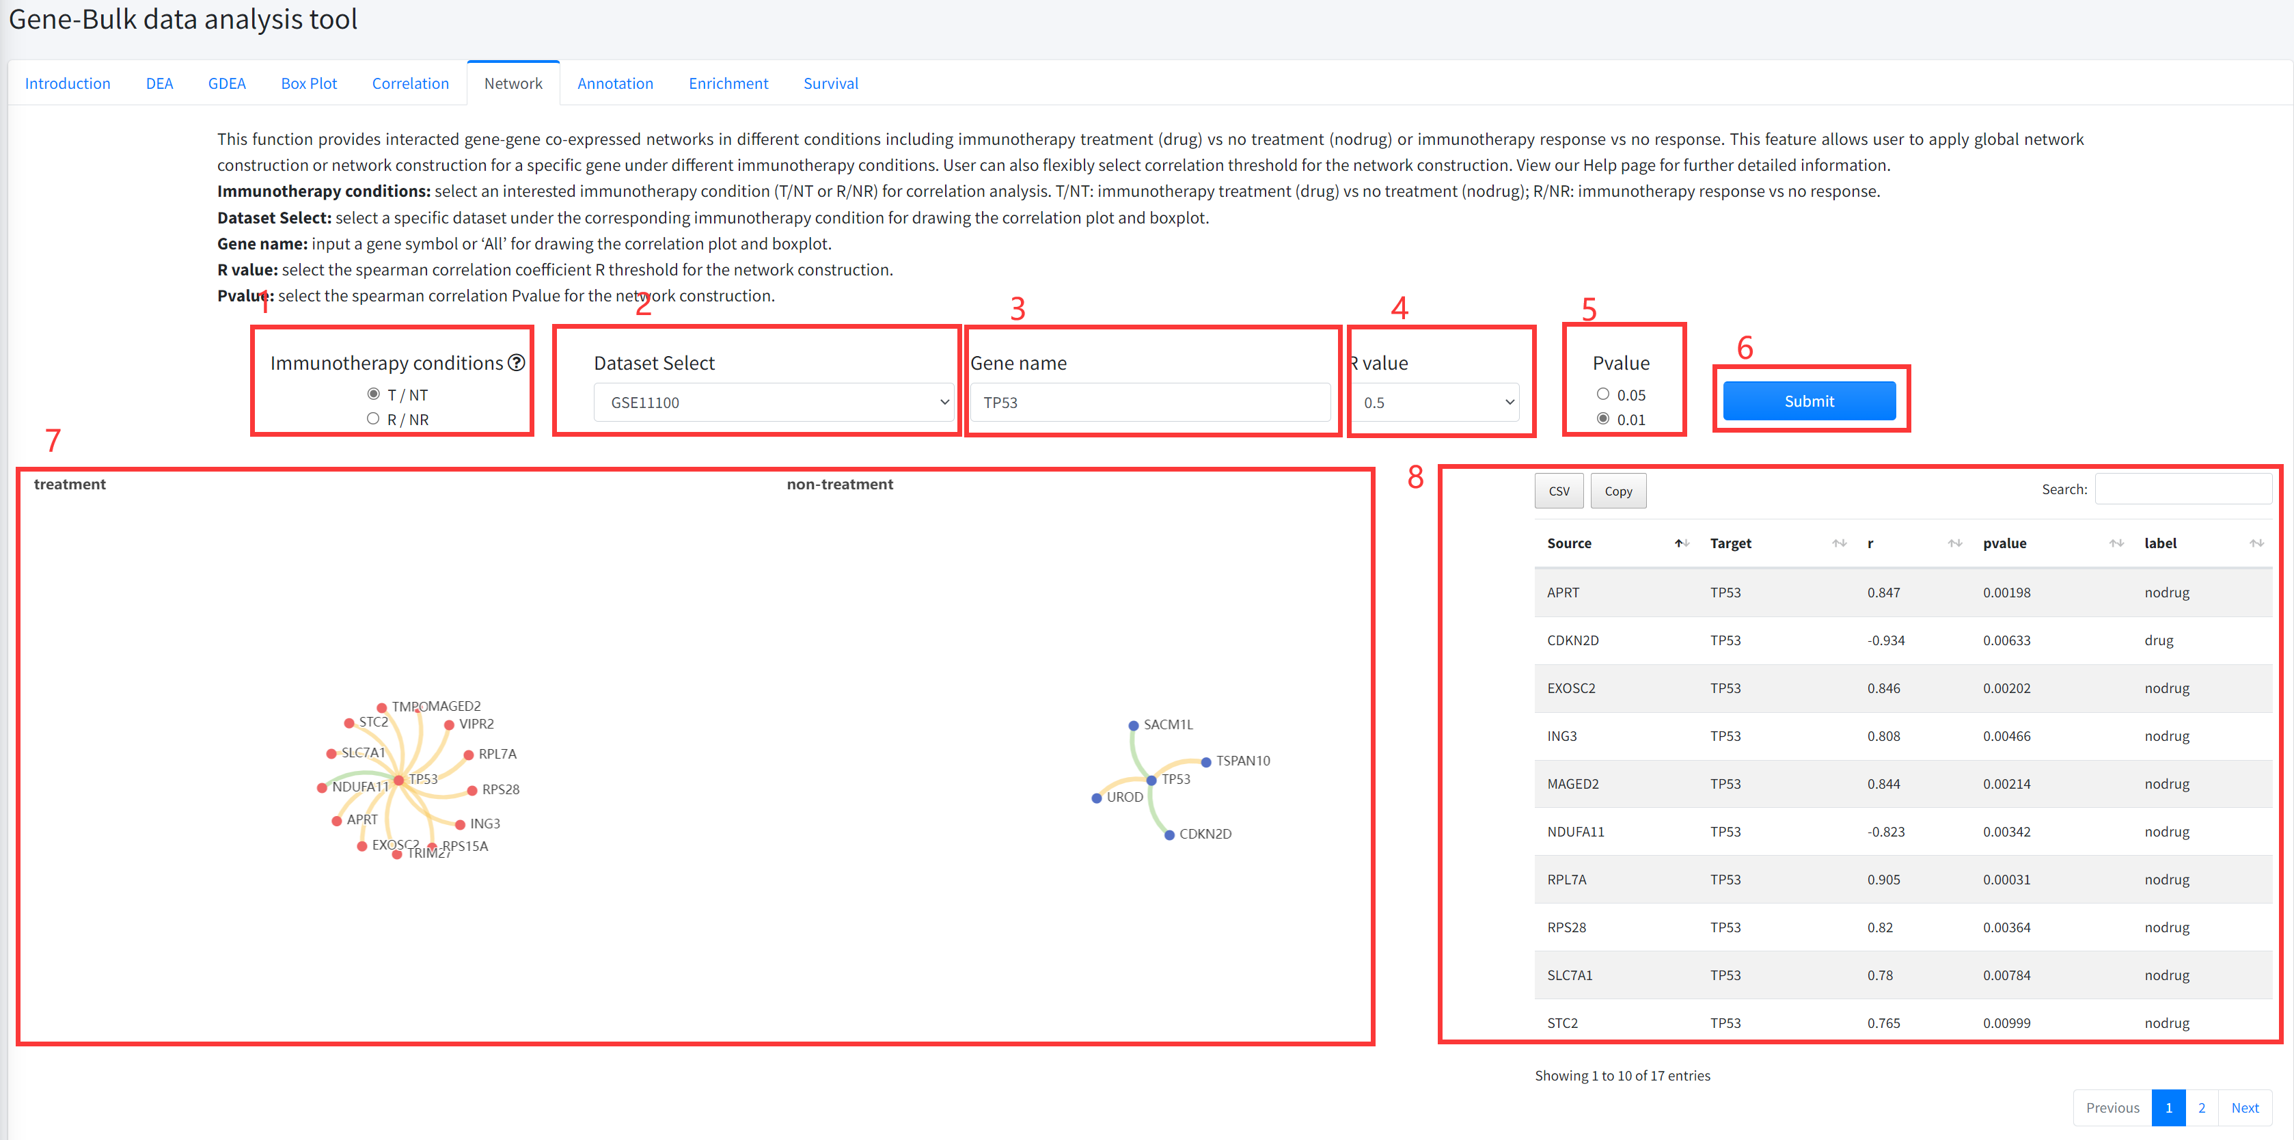Switch to the Correlation tab

409,83
